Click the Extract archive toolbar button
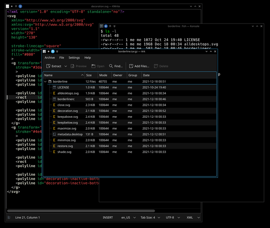The height and width of the screenshot is (228, 270). (54, 66)
